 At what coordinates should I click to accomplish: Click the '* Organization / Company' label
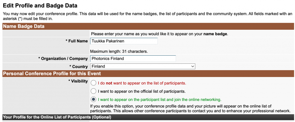coord(63,59)
